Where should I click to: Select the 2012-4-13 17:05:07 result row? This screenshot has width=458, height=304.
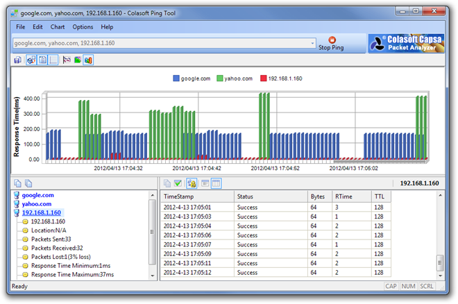[275, 245]
